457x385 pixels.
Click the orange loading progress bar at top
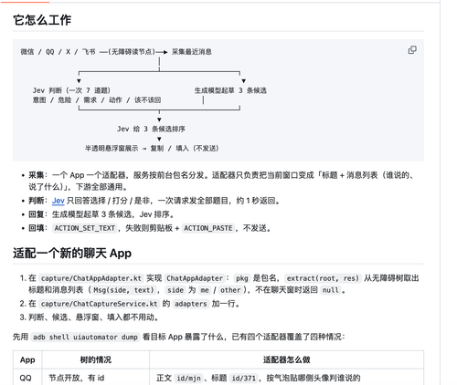25,2
